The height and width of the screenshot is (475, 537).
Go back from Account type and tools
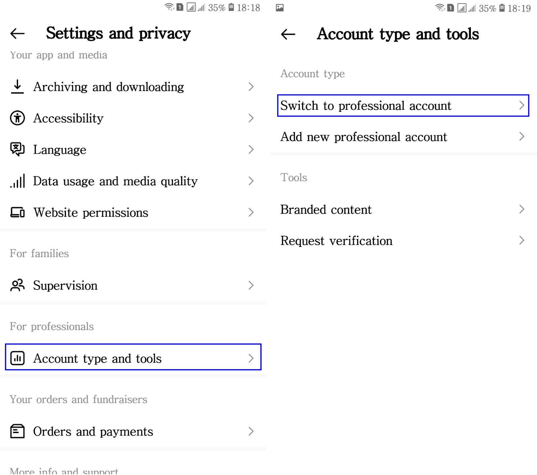click(288, 34)
